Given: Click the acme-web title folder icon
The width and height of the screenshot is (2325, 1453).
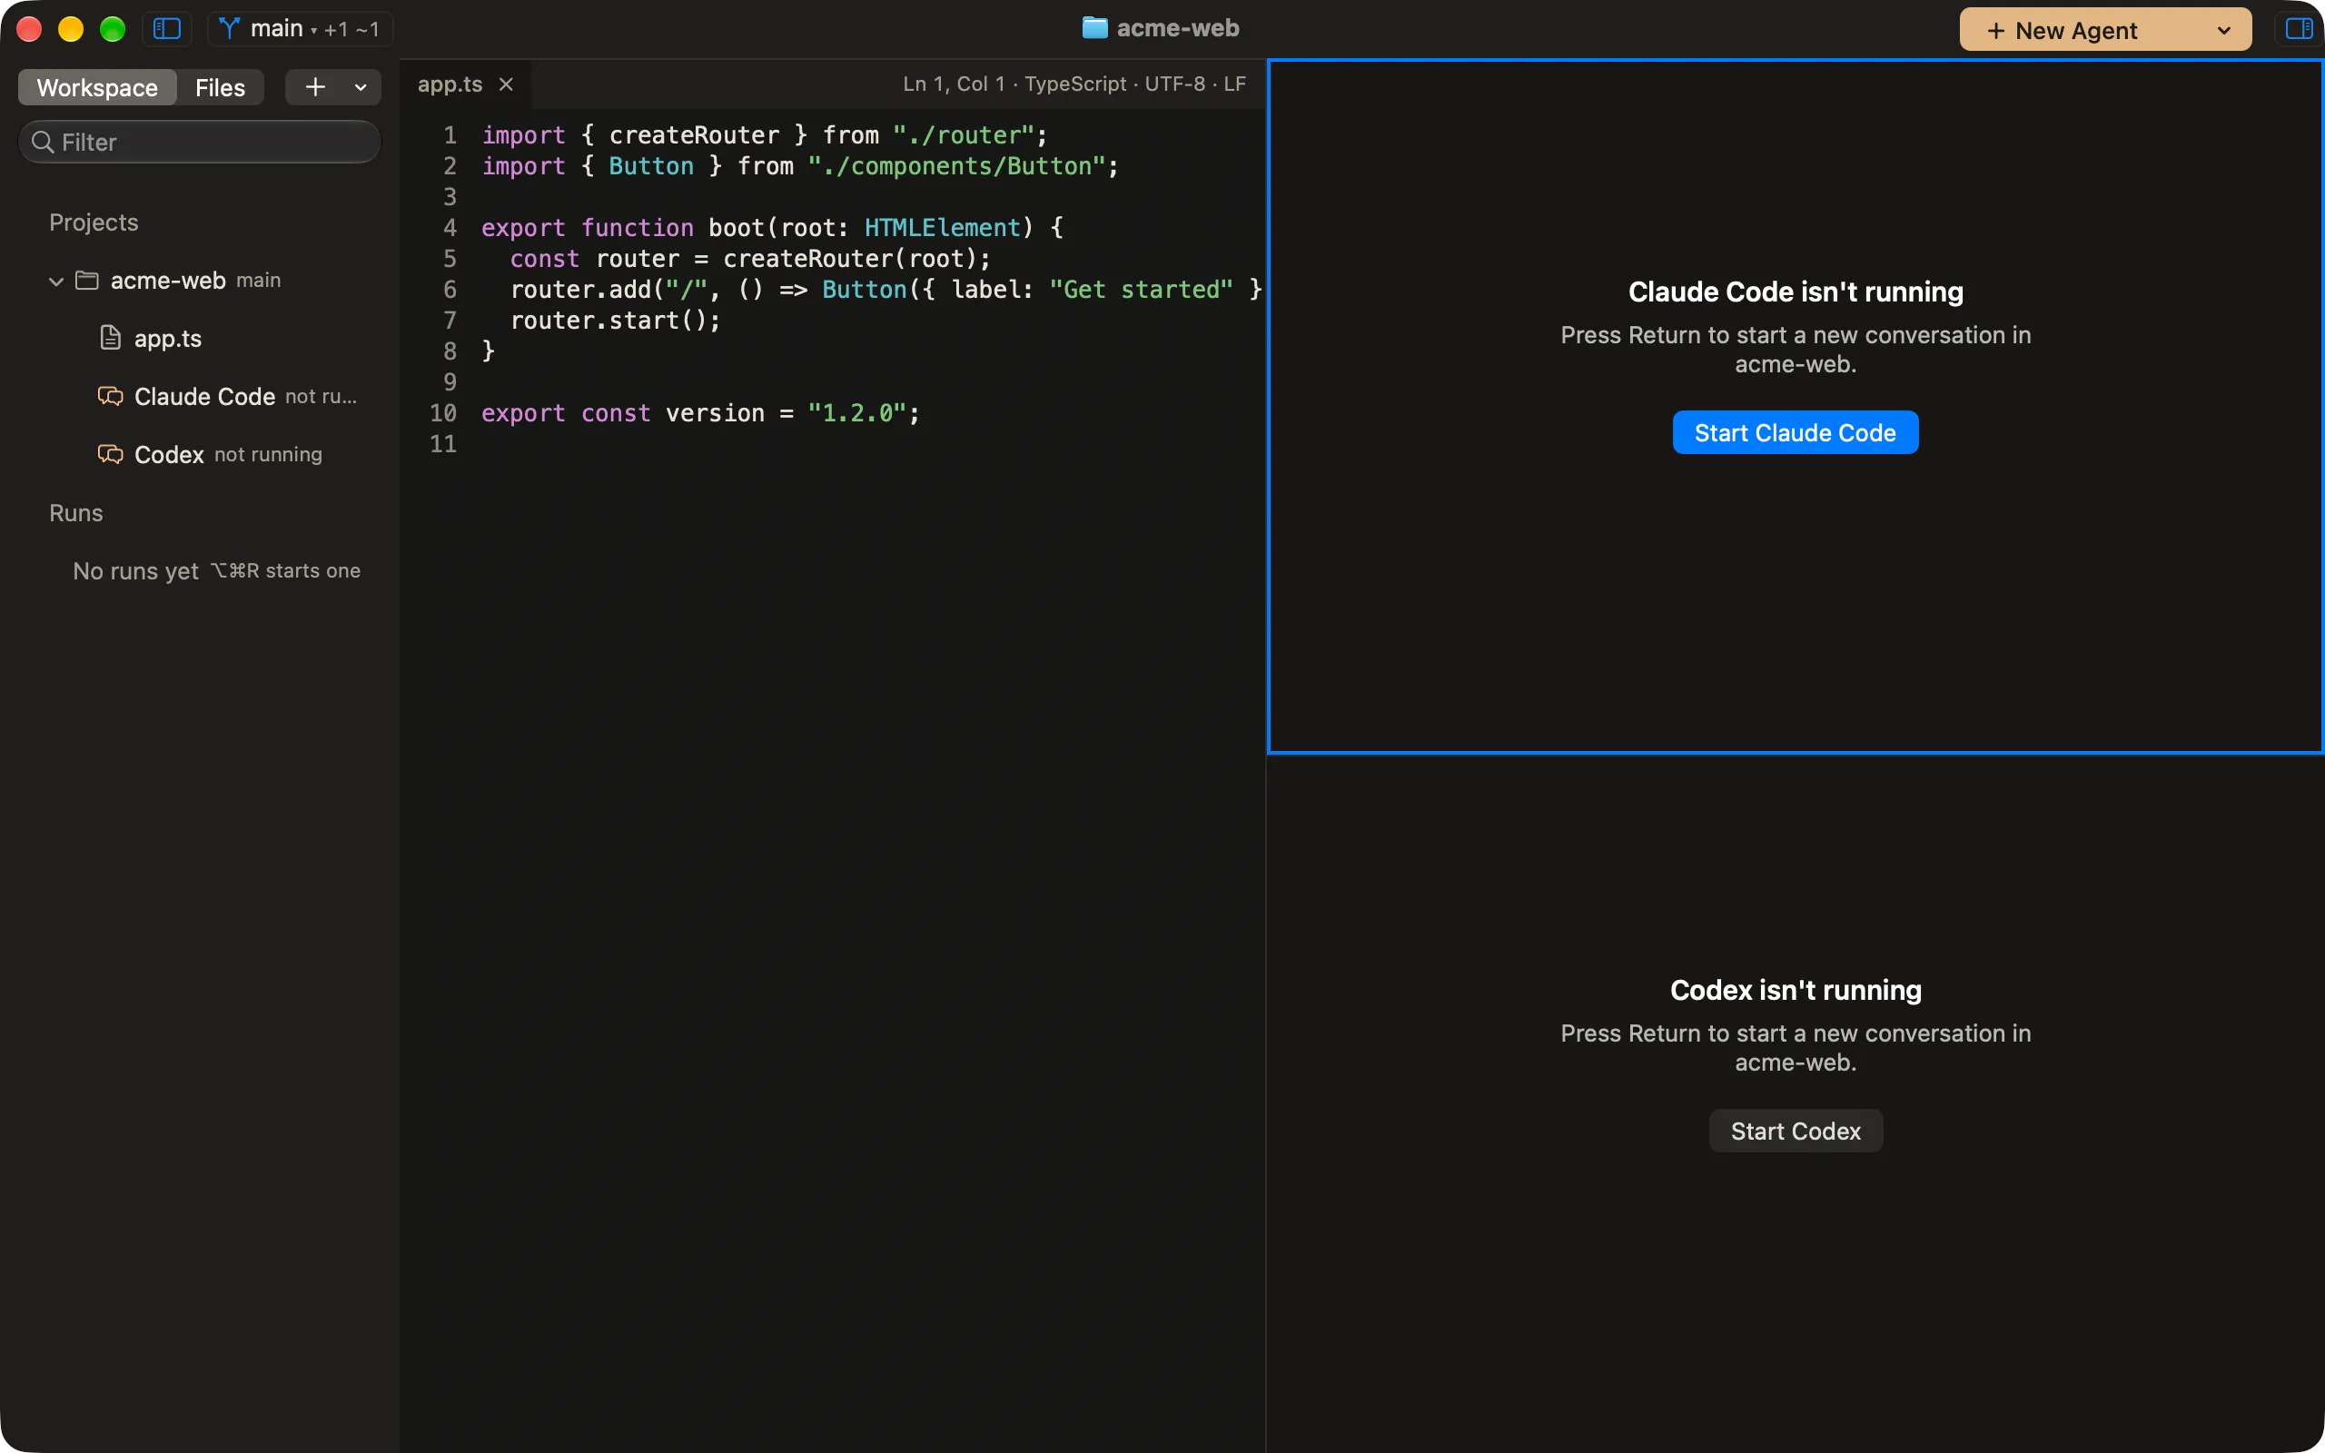Looking at the screenshot, I should tap(1095, 28).
